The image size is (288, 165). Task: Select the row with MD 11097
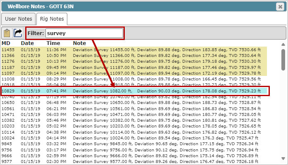[134, 73]
